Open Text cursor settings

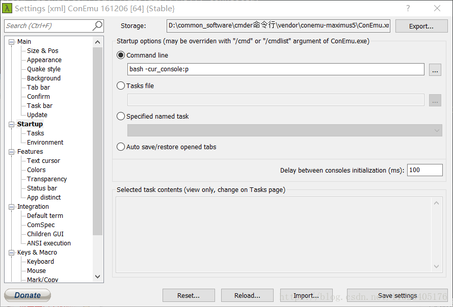[x=44, y=161]
